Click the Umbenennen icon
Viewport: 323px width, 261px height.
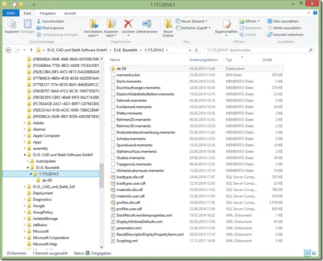[147, 24]
